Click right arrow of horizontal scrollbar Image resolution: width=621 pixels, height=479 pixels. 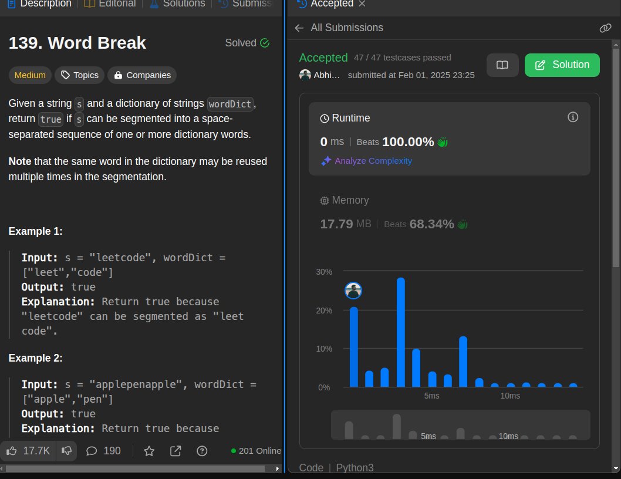(278, 468)
